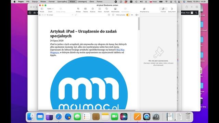
Task: Open the Widok menu in menu bar
Action: [72, 1]
